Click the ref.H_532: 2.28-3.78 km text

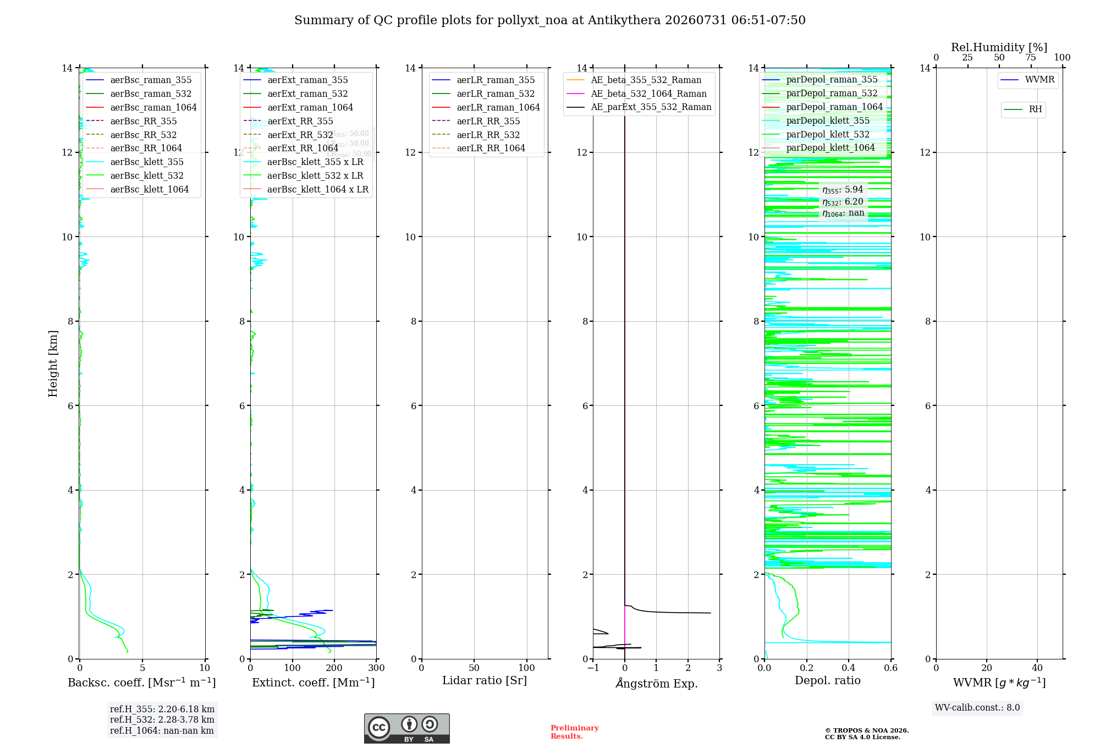pyautogui.click(x=162, y=720)
